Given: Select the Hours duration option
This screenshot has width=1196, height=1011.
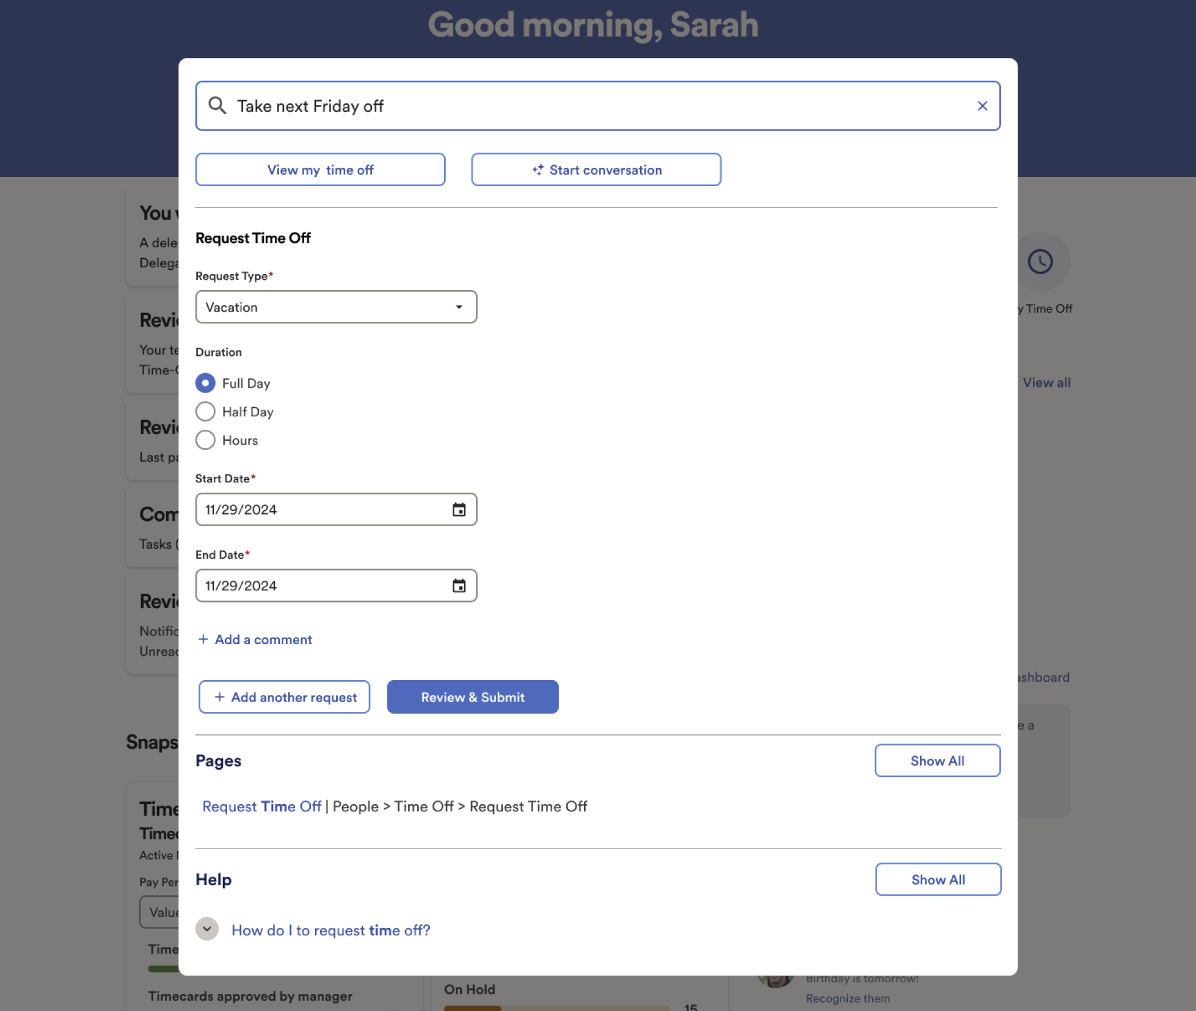Looking at the screenshot, I should pyautogui.click(x=205, y=440).
